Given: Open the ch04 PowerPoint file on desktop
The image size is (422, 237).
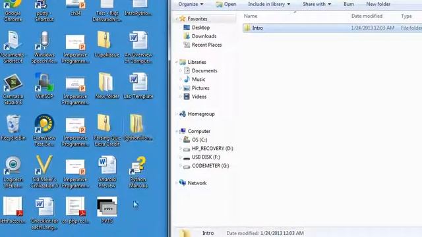Looking at the screenshot, I should coord(76,8).
